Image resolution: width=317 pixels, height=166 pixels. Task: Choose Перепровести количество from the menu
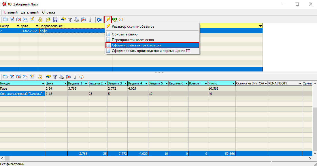coord(133,40)
